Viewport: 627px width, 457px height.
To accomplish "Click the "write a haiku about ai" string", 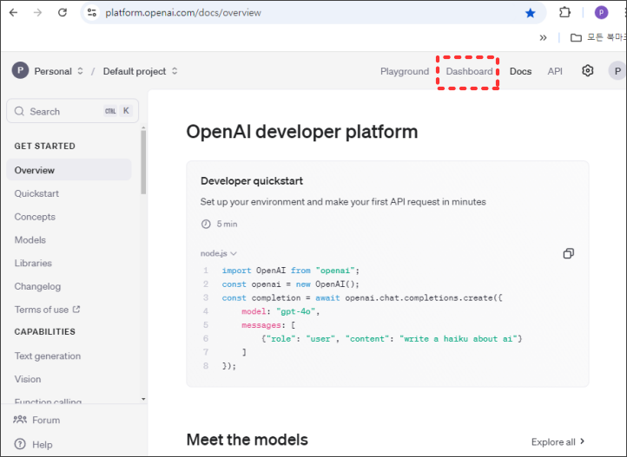I will (459, 338).
